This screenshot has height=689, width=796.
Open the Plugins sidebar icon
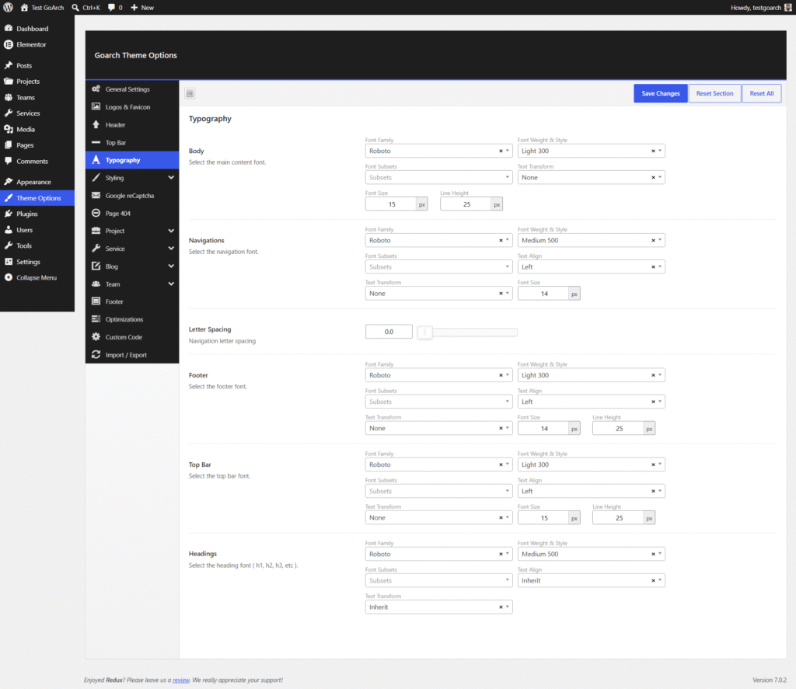coord(9,214)
